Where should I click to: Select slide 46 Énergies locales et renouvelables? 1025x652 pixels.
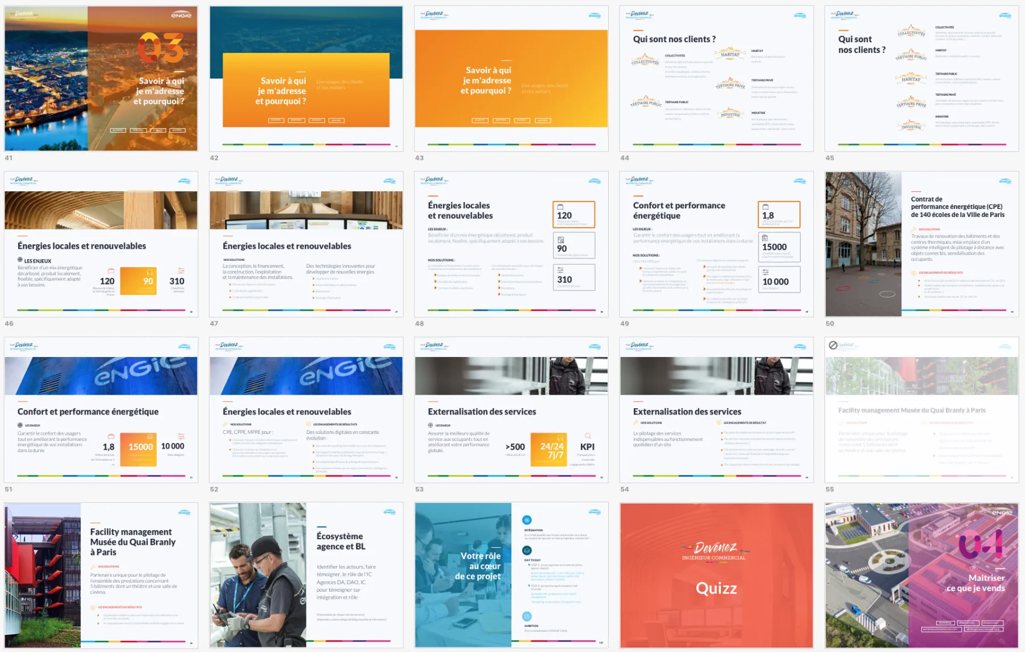(x=101, y=244)
